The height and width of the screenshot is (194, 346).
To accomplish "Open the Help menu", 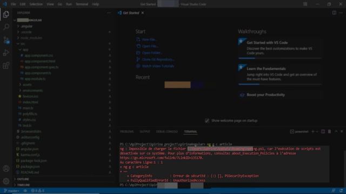I will pyautogui.click(x=95, y=4).
